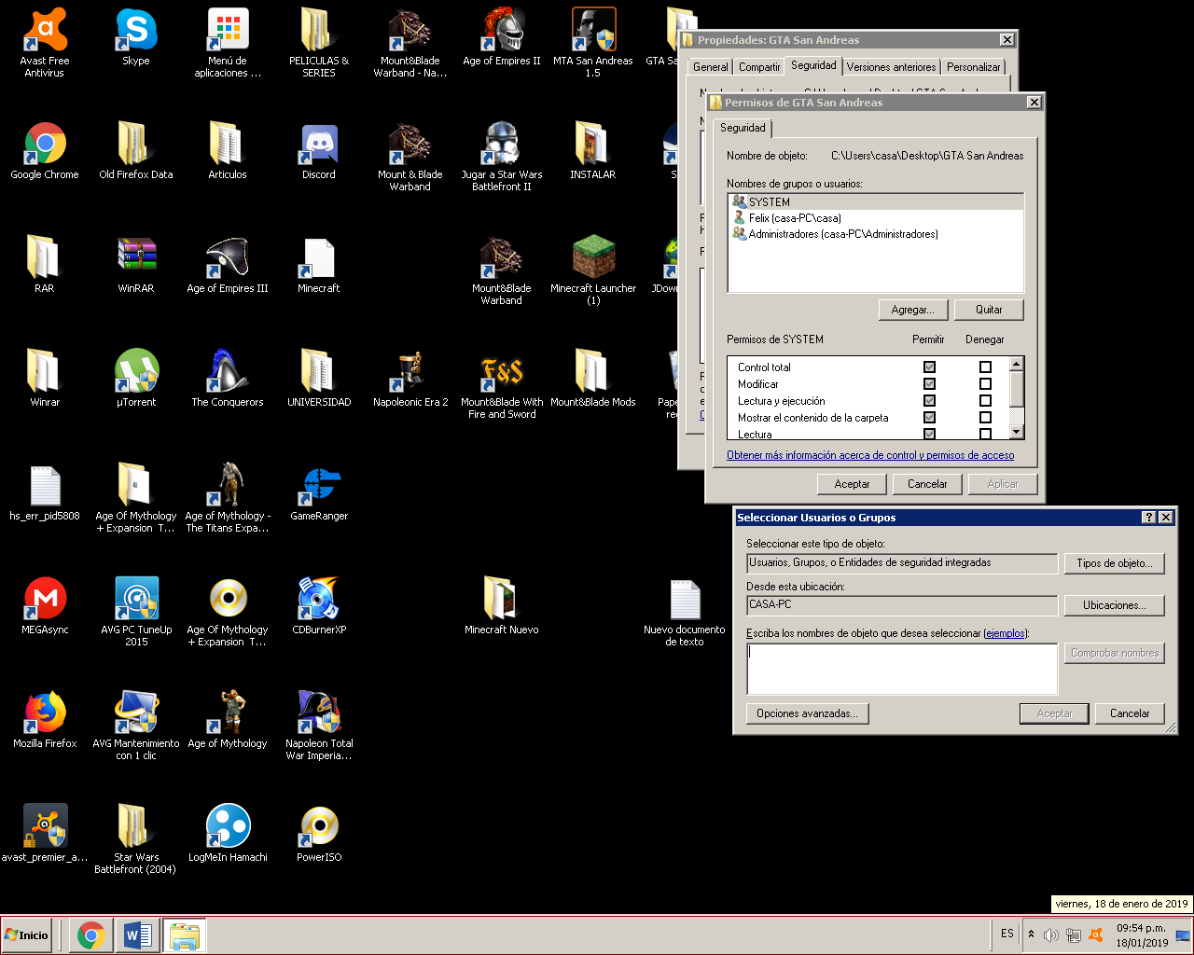
Task: Open the ES language selector in taskbar
Action: 1007,934
